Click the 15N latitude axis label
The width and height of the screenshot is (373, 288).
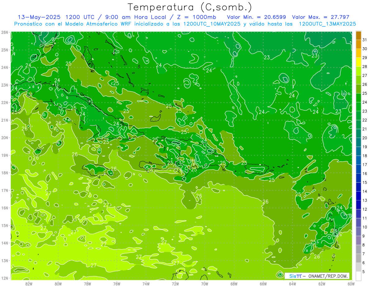(4, 225)
